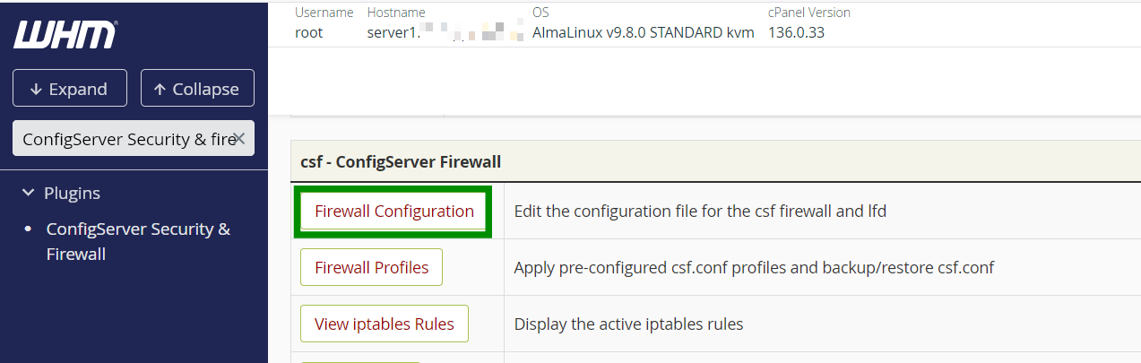Click the csf - ConfigServer Firewall header

click(401, 162)
